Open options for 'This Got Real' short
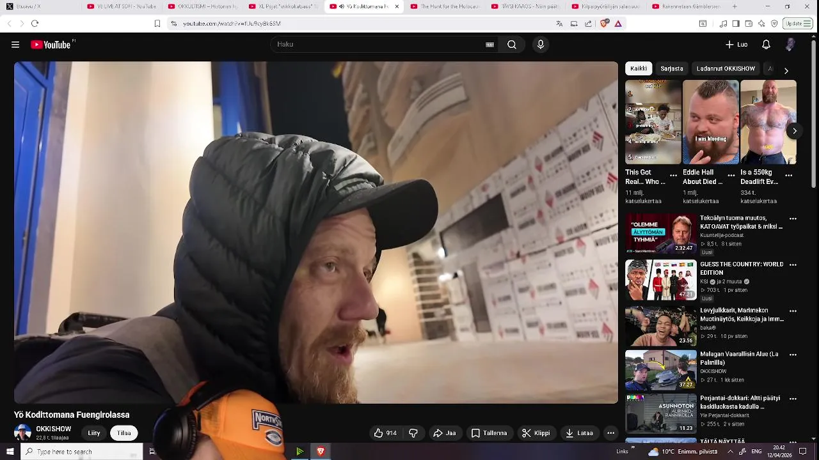 (673, 176)
